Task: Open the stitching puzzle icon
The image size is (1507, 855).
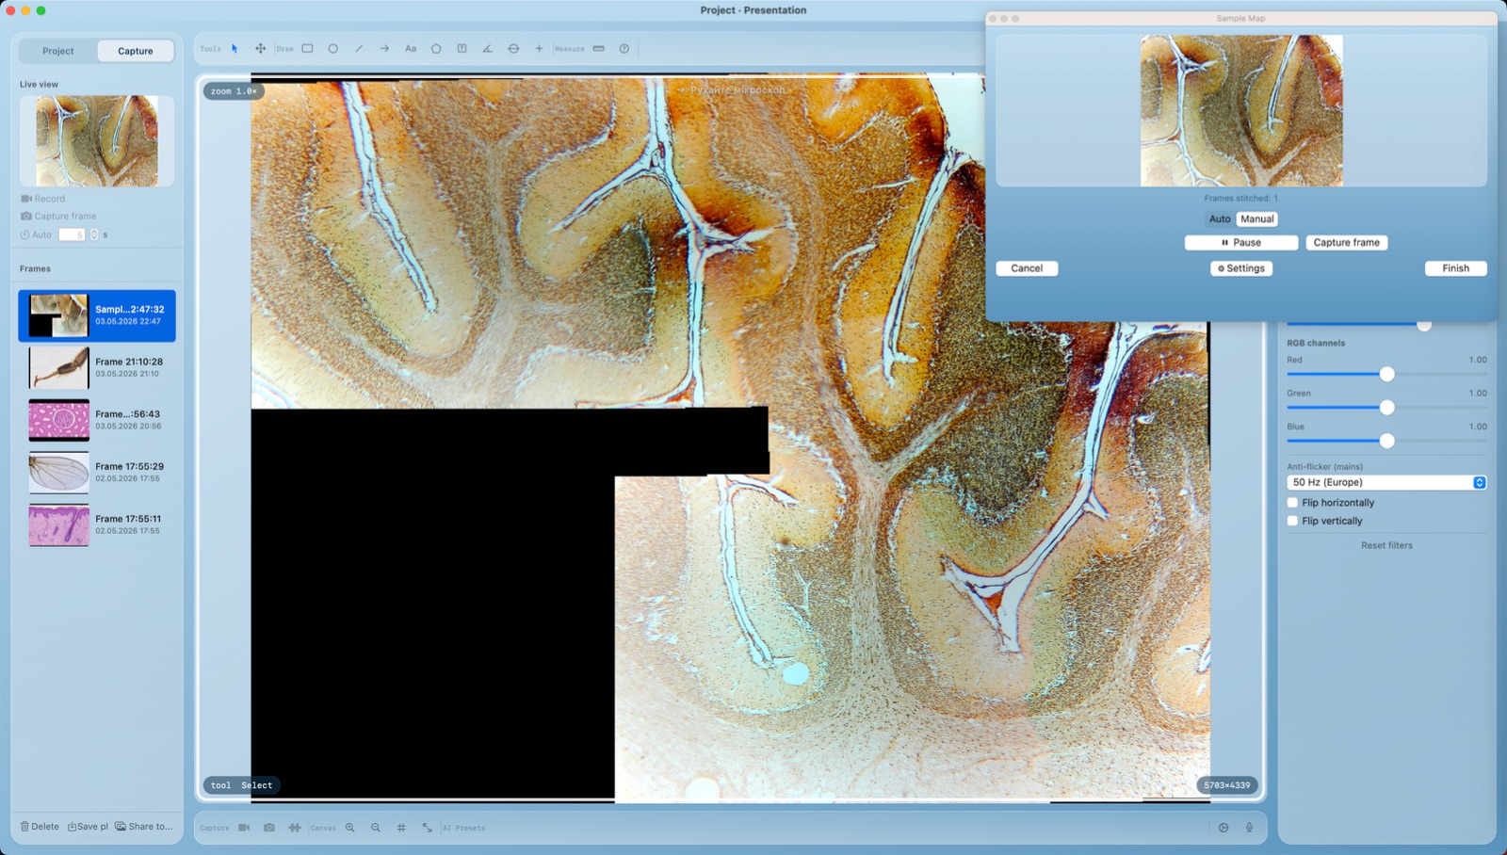Action: coord(295,828)
